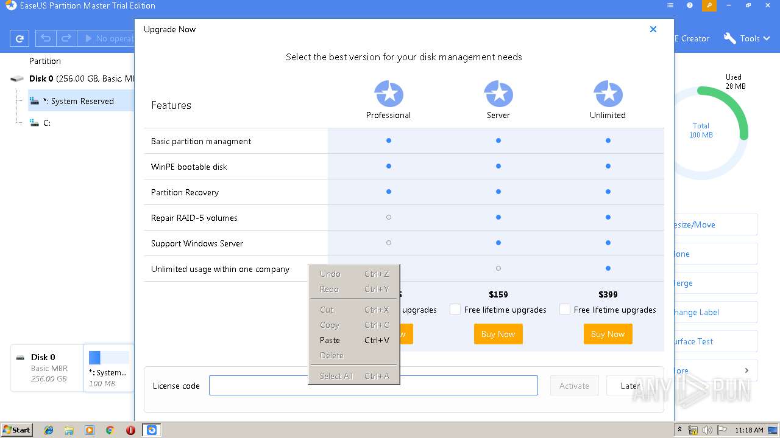Choose Redo in the context menu
780x438 pixels.
pos(354,289)
